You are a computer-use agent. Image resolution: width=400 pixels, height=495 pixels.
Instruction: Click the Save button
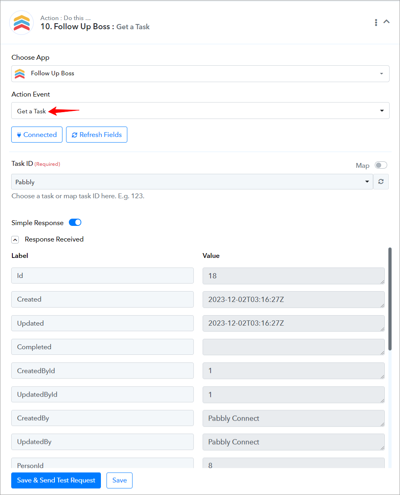119,480
